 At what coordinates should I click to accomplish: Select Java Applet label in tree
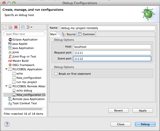tap(20, 44)
